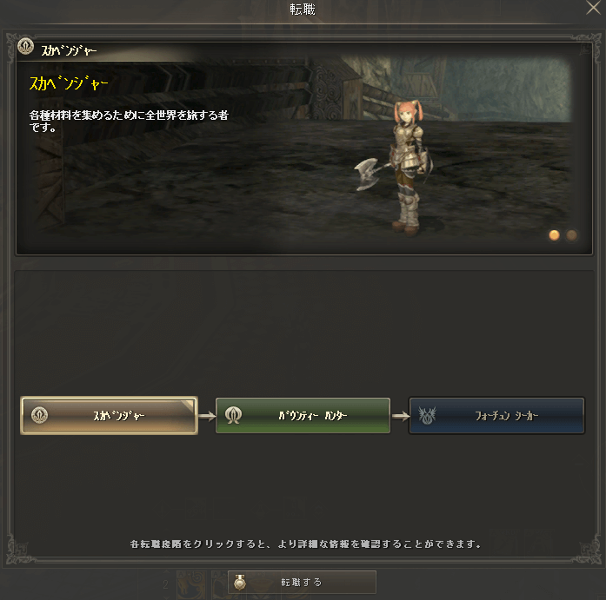
Task: Switch to the second brown preview page dot
Action: click(x=571, y=235)
